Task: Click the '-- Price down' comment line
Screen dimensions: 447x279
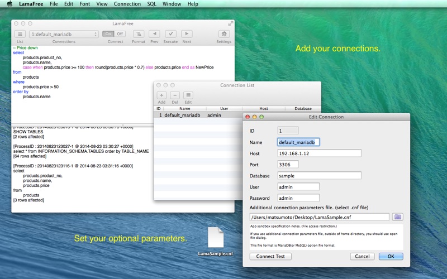Action: click(25, 48)
